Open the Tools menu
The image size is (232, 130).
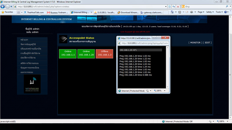click(x=219, y=12)
